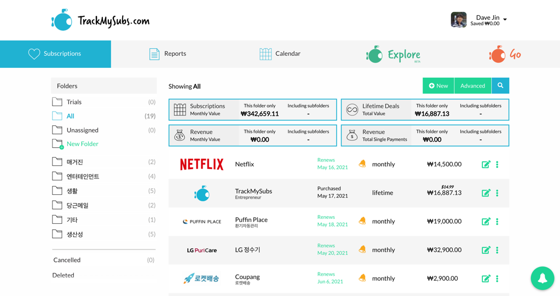Open TrackMySubs row more options menu
The height and width of the screenshot is (296, 560).
pyautogui.click(x=497, y=193)
